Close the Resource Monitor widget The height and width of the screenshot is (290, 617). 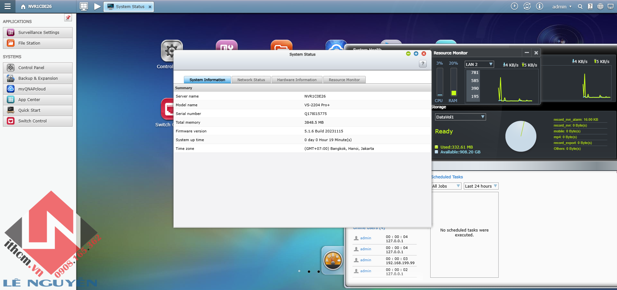point(536,53)
